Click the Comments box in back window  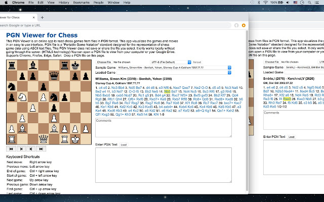[x=294, y=120]
